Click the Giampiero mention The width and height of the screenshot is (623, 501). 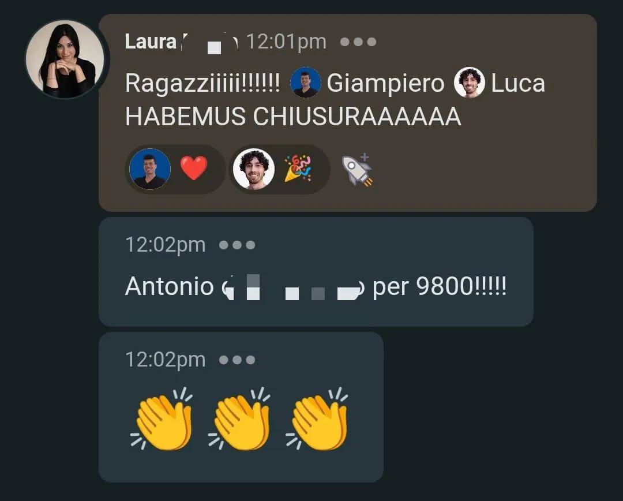[x=385, y=84]
